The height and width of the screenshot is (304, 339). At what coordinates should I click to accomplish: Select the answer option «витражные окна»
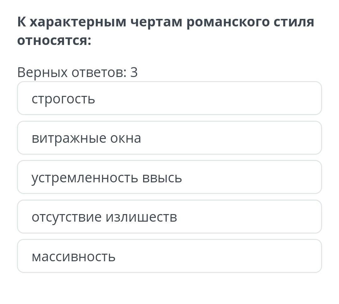click(x=169, y=138)
